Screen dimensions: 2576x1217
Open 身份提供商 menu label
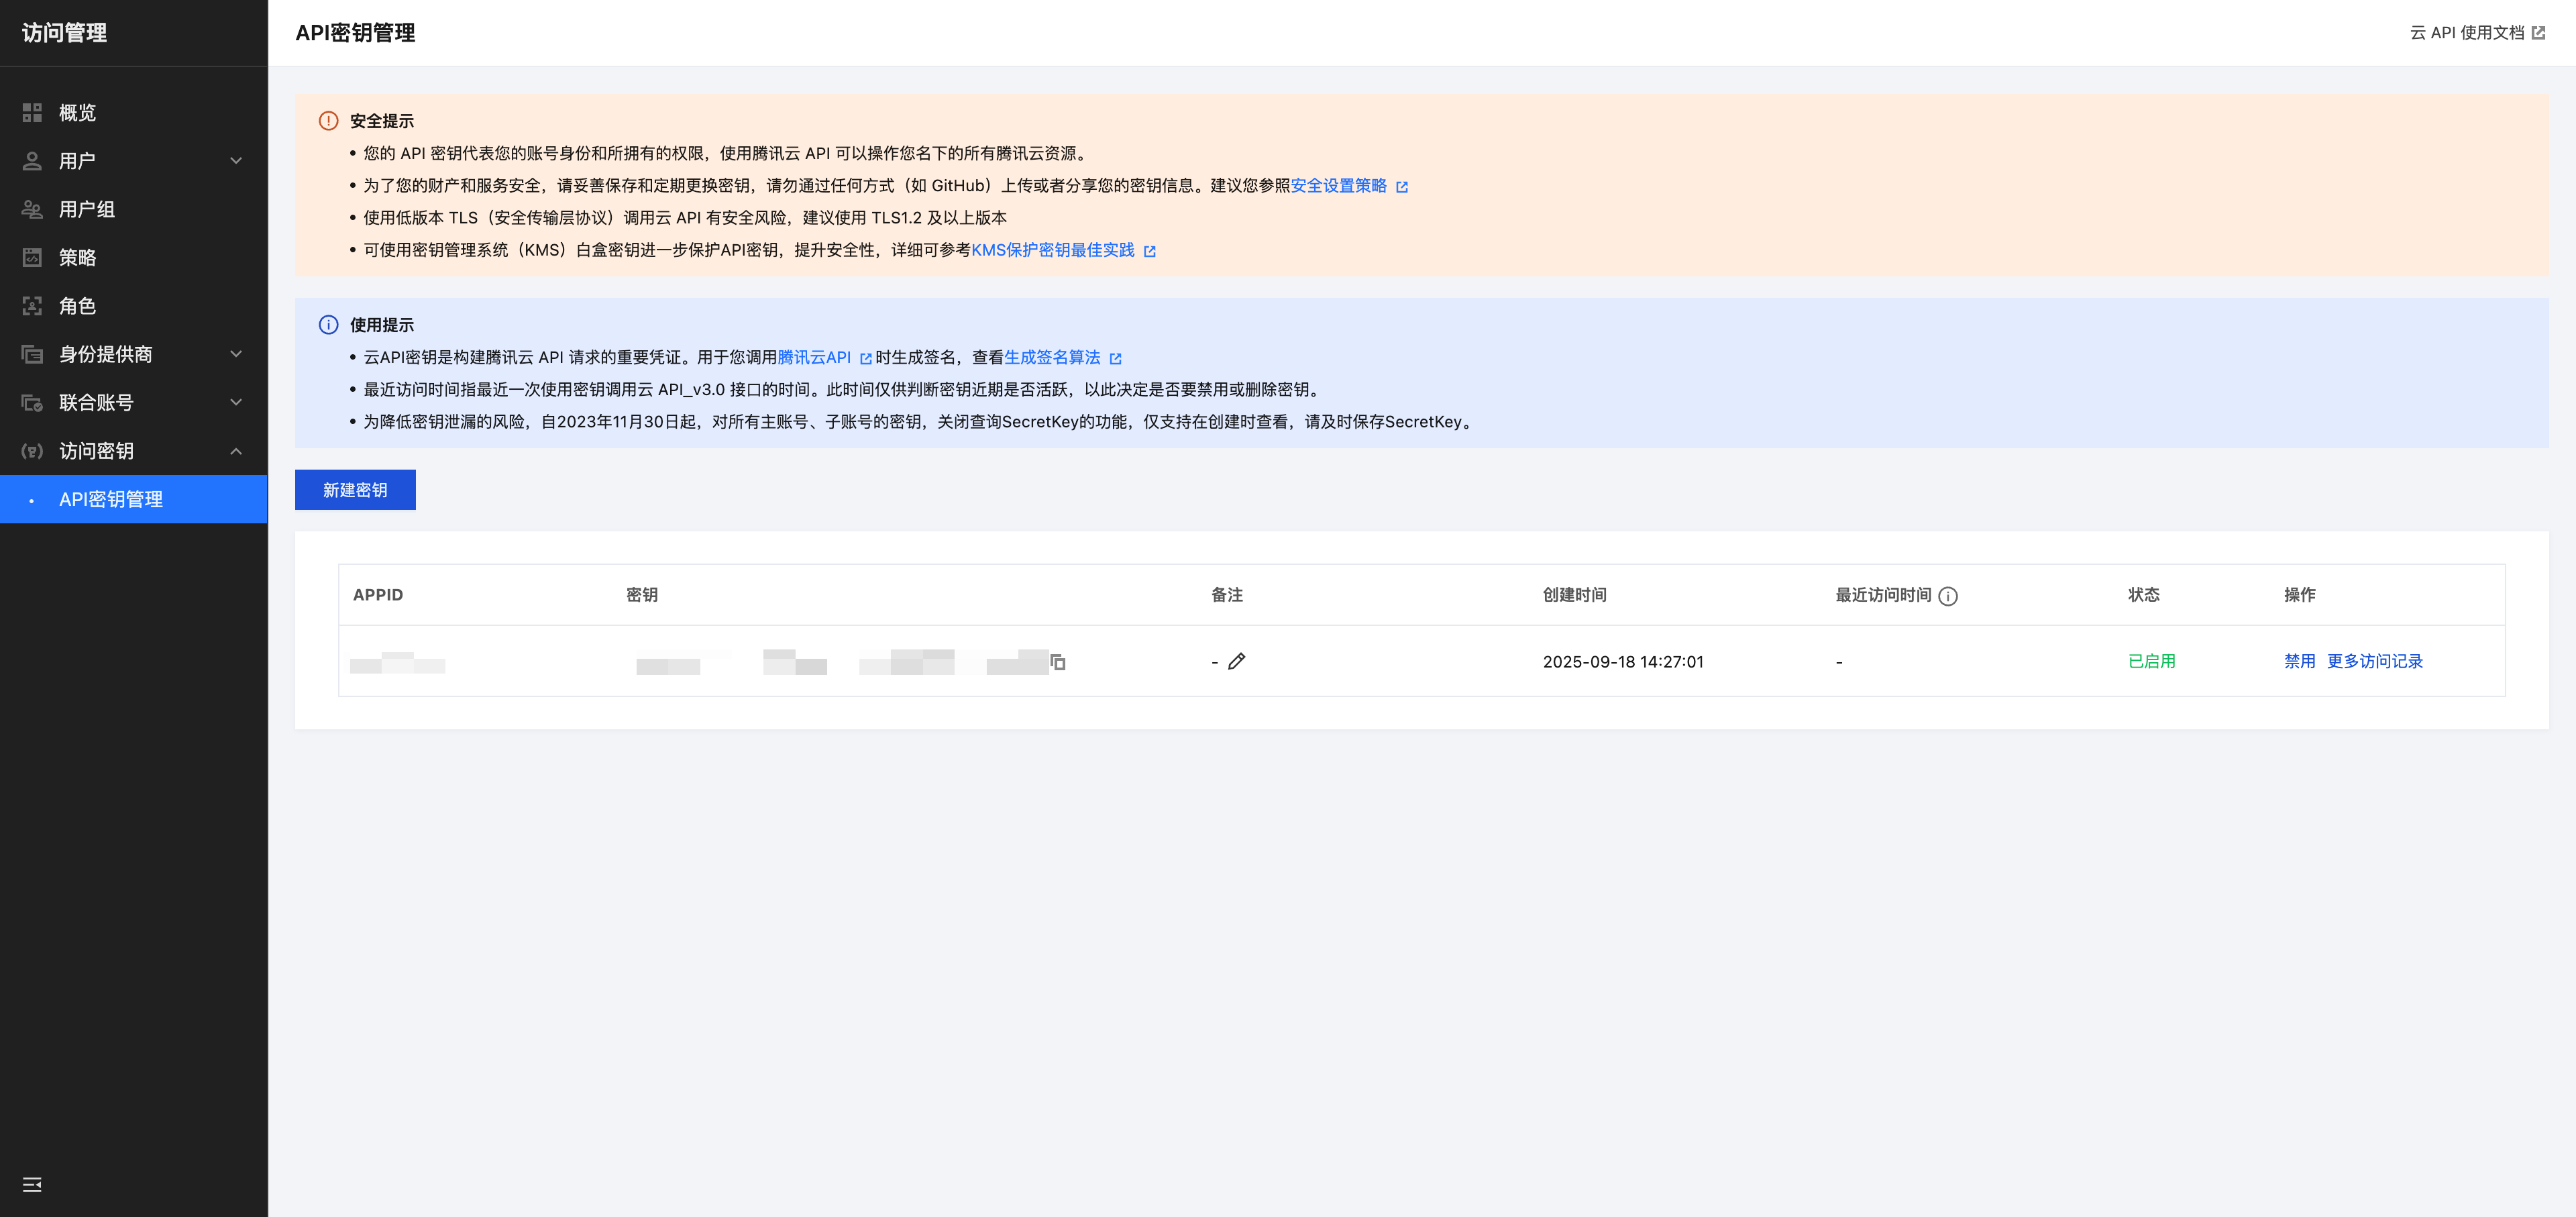click(106, 354)
